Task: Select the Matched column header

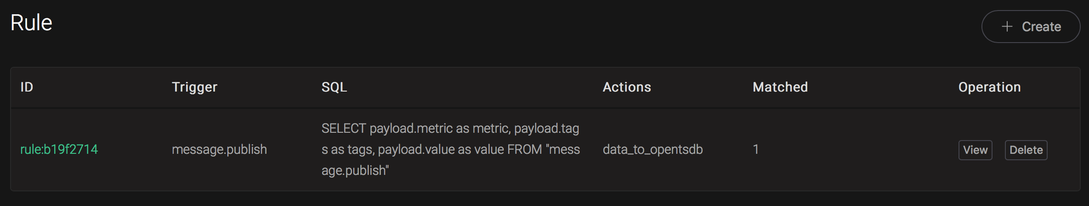Action: tap(780, 87)
